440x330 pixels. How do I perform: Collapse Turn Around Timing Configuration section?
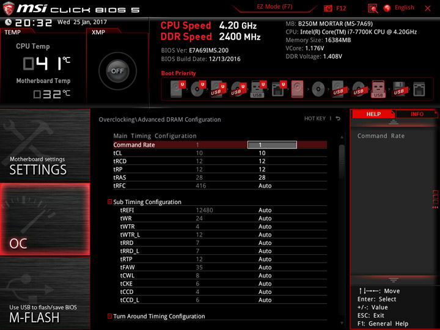(x=110, y=316)
